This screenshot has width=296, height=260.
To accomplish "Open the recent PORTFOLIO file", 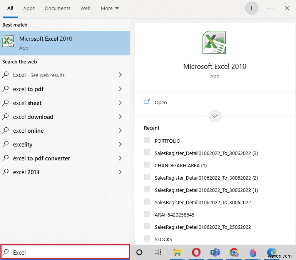I will [167, 141].
